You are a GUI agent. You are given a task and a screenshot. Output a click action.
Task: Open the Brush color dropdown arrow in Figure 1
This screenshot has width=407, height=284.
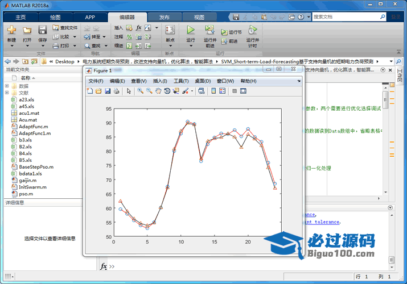[x=192, y=91]
